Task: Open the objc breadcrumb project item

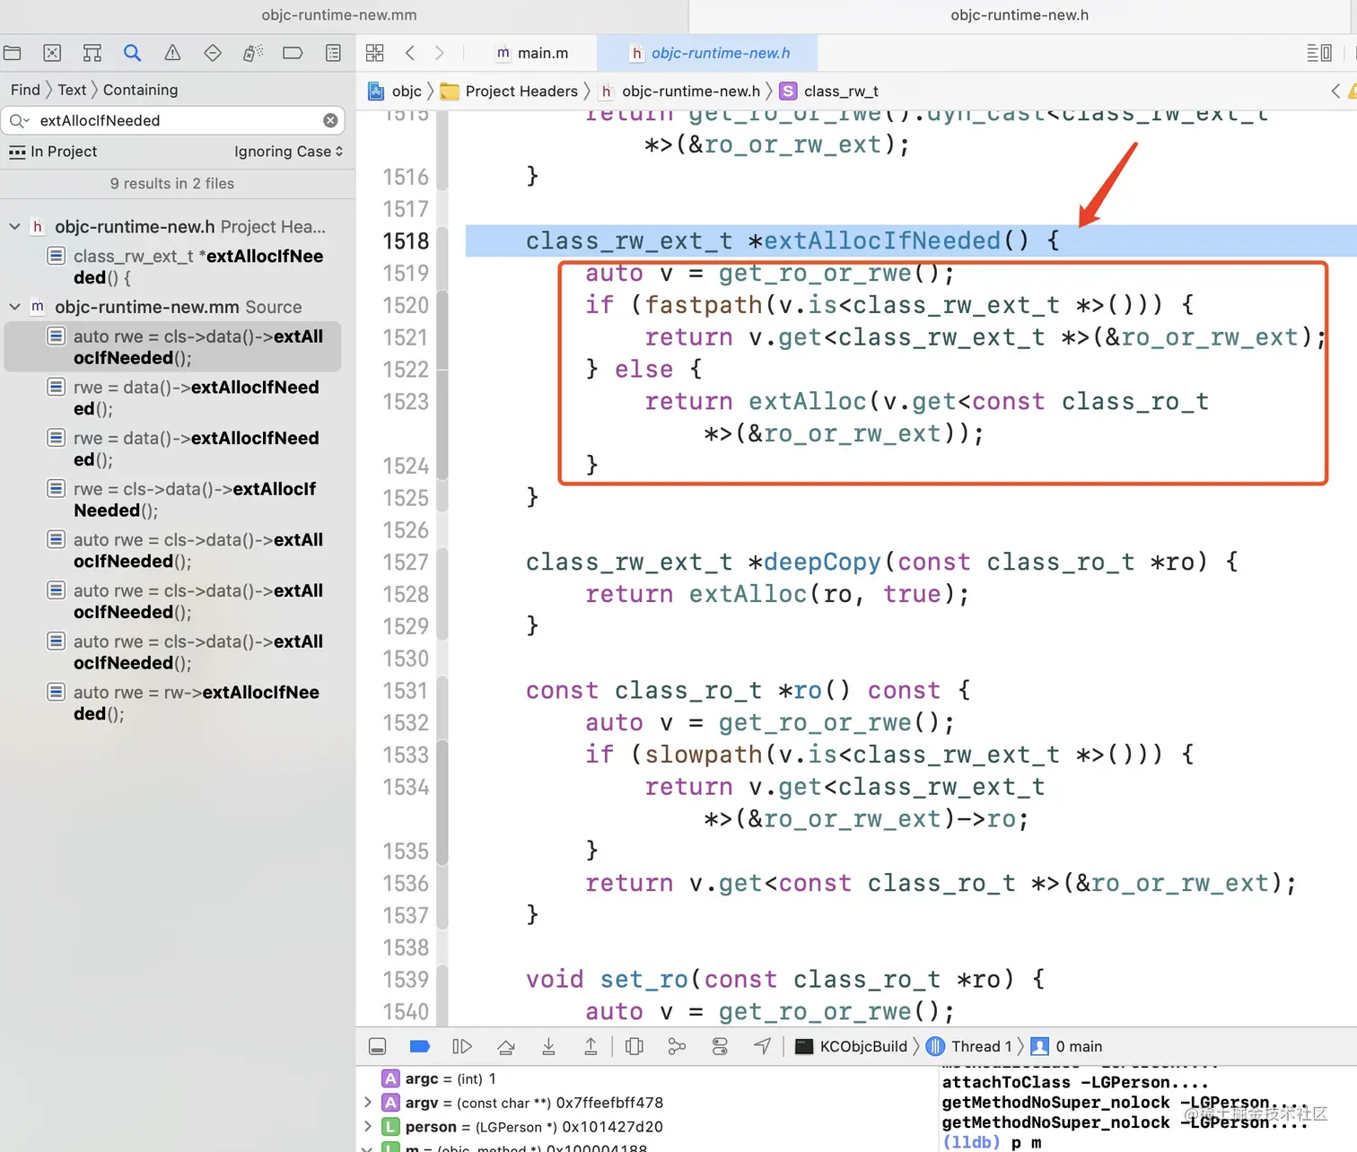Action: click(395, 92)
